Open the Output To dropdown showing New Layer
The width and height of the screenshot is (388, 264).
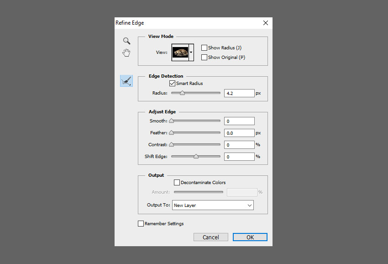click(x=213, y=205)
